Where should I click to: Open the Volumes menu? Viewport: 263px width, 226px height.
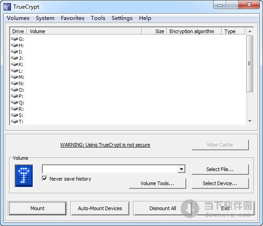tap(18, 18)
